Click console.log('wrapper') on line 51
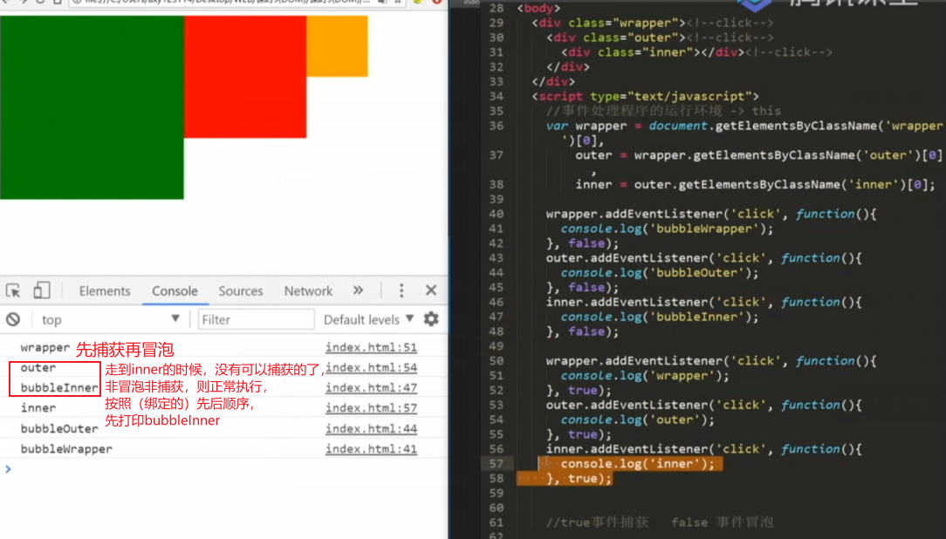 coord(645,376)
